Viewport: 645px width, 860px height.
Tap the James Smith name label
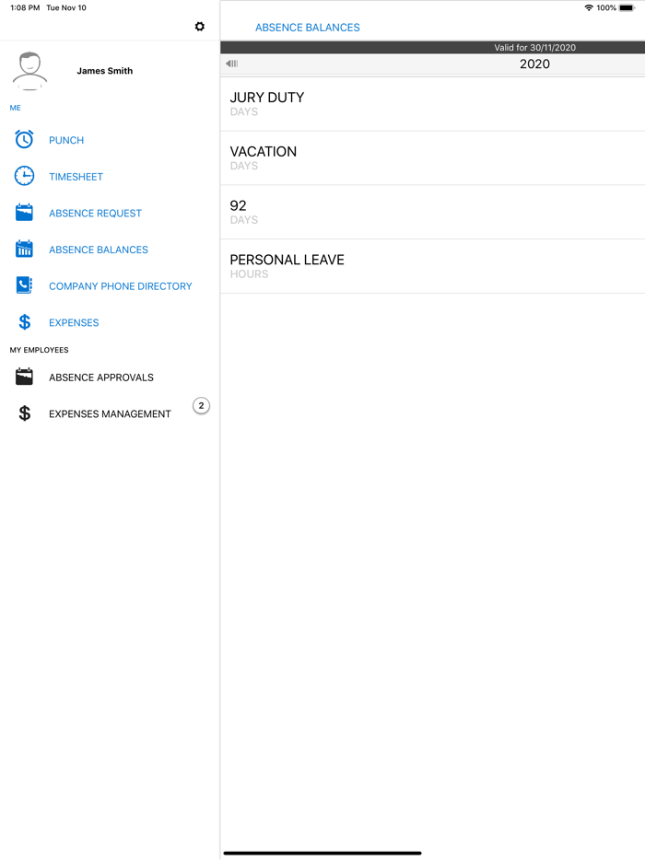(x=104, y=71)
